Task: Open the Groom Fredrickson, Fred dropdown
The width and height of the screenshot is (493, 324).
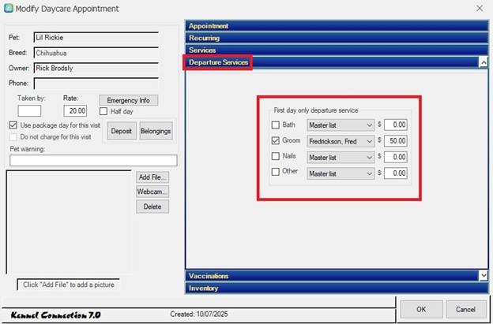Action: pyautogui.click(x=341, y=141)
